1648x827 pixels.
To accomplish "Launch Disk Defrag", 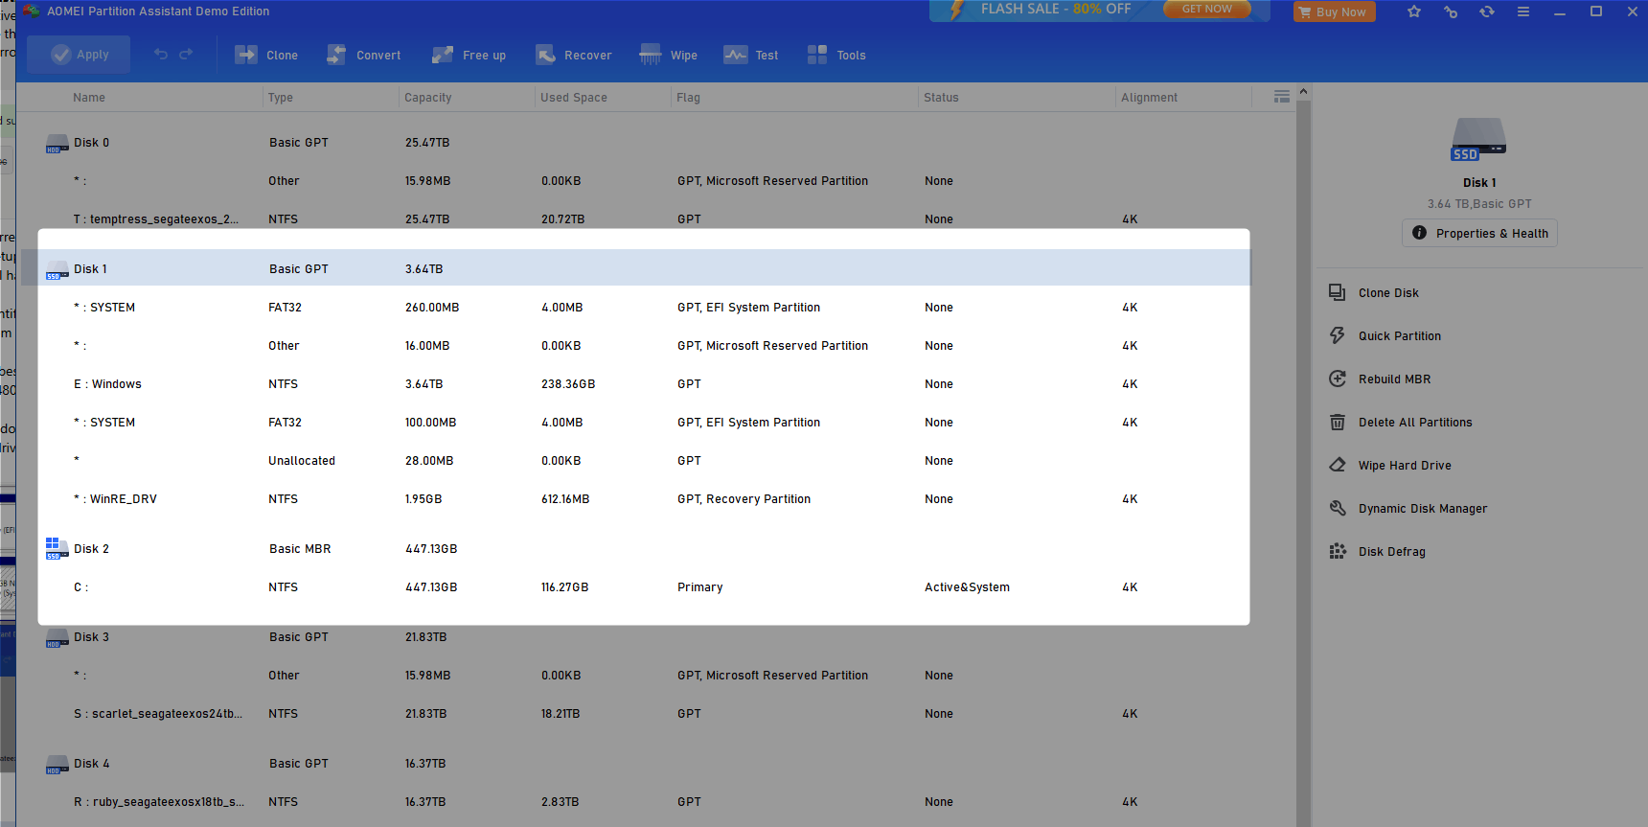I will click(1377, 552).
